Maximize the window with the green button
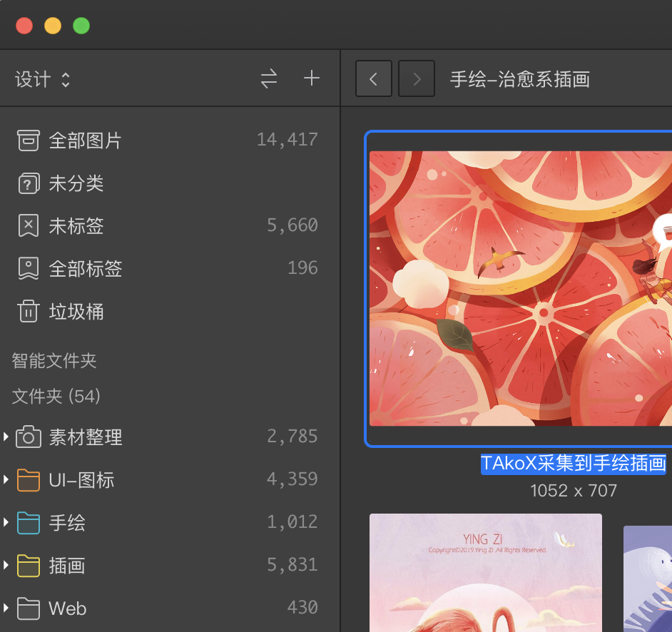This screenshot has height=632, width=672. point(81,26)
